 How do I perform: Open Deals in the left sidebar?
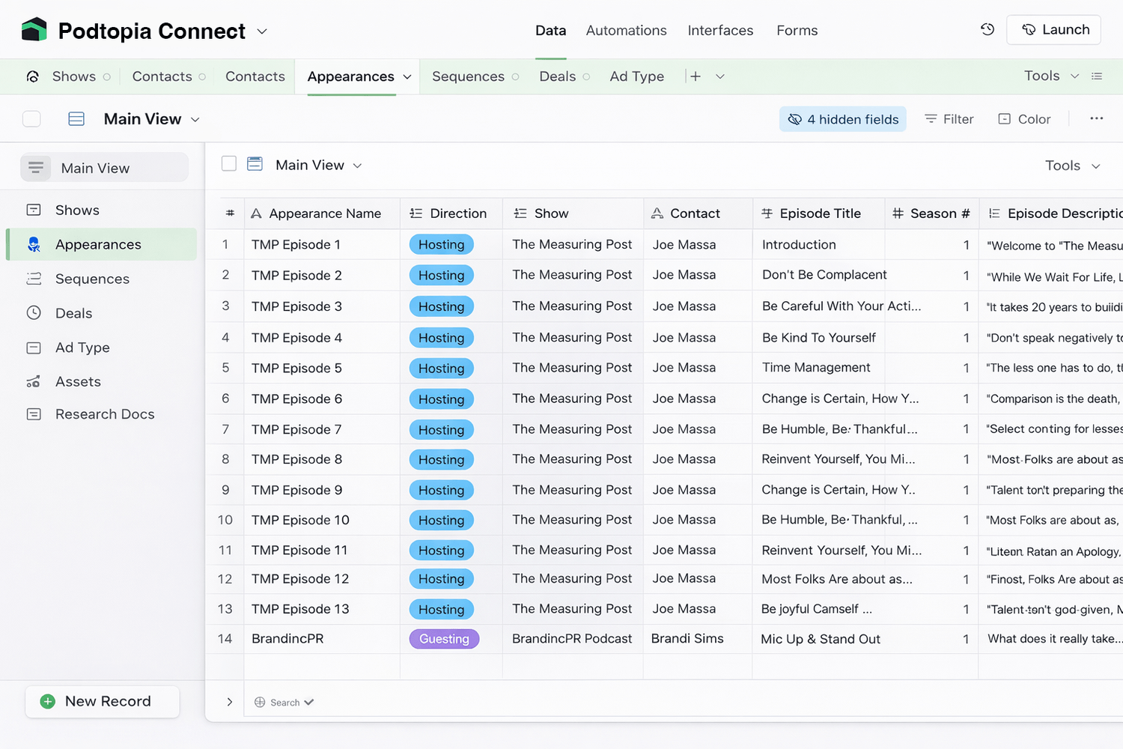pyautogui.click(x=73, y=313)
